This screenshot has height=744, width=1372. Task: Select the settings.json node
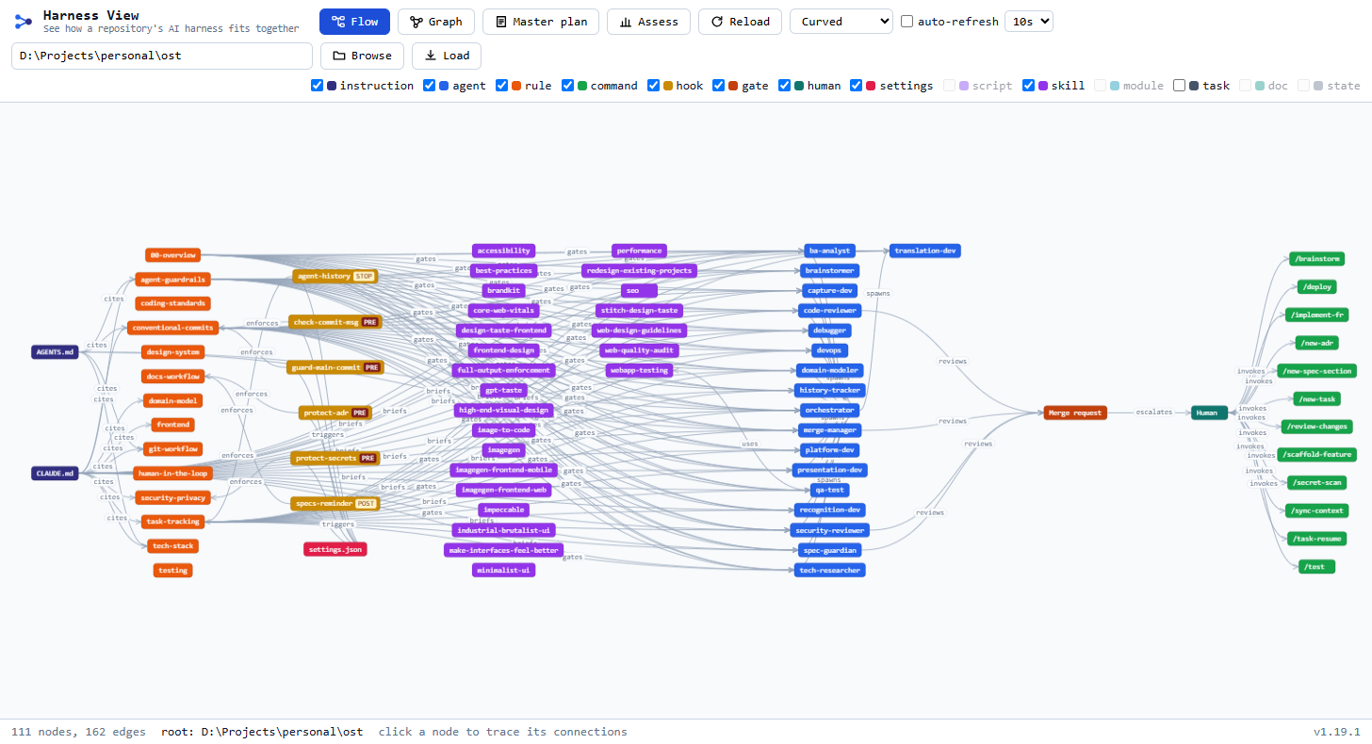335,549
